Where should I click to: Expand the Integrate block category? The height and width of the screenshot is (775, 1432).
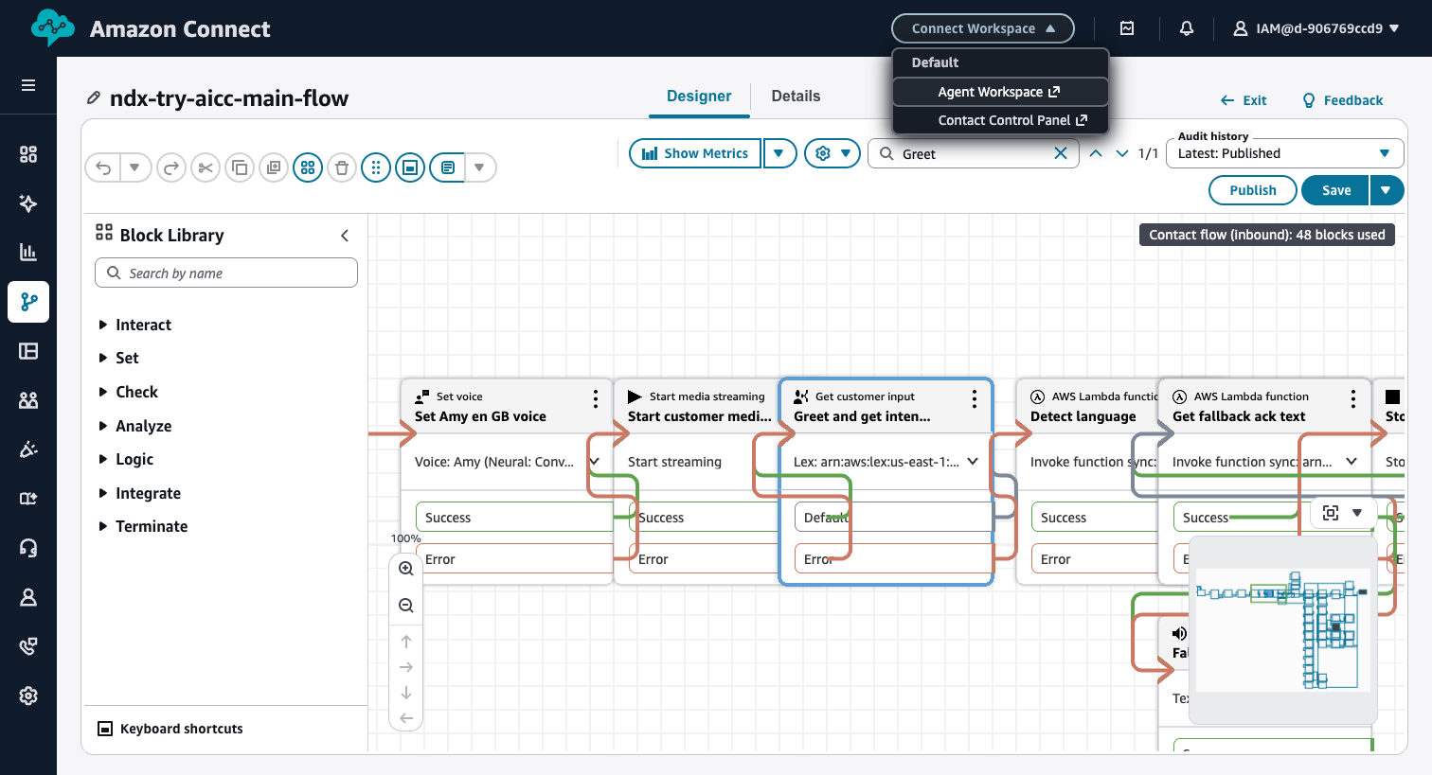pos(139,493)
